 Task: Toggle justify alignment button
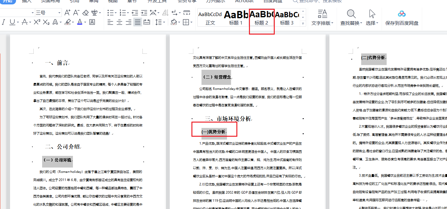pyautogui.click(x=137, y=22)
